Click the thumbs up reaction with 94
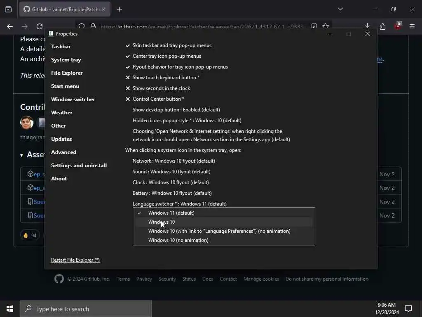This screenshot has height=317, width=422. point(30,235)
